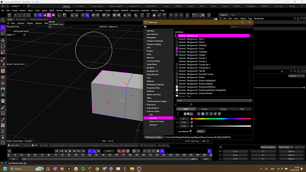Toggle the Start IPR button
The image size is (306, 172).
coord(13,145)
